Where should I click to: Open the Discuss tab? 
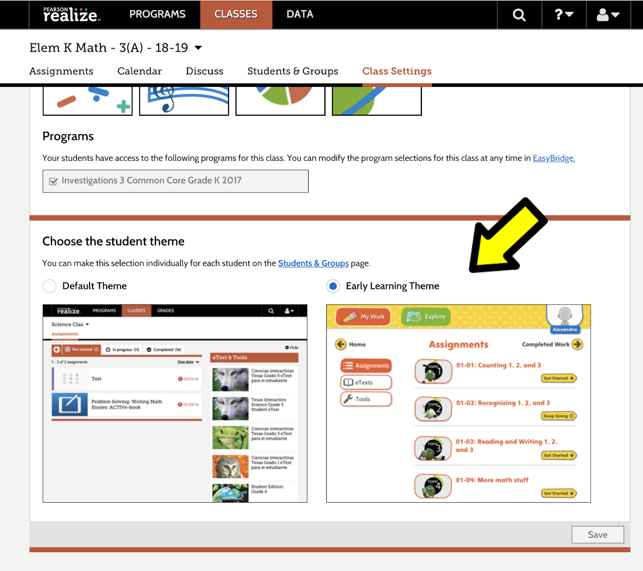pos(204,71)
